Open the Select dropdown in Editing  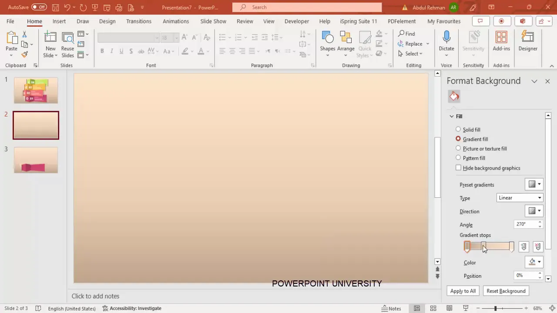click(410, 53)
